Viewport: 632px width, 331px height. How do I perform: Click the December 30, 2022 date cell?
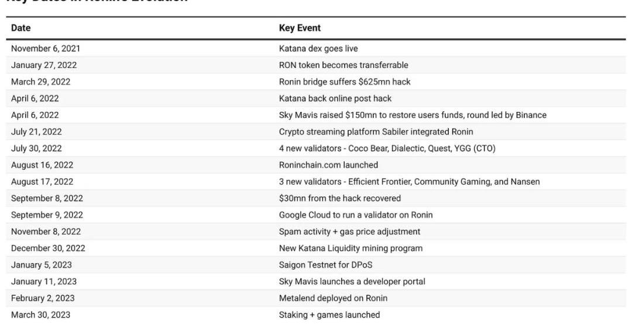click(x=48, y=248)
